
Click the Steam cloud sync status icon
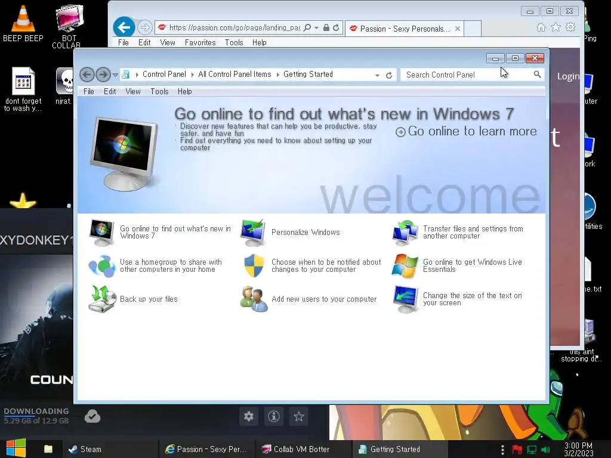click(x=92, y=416)
